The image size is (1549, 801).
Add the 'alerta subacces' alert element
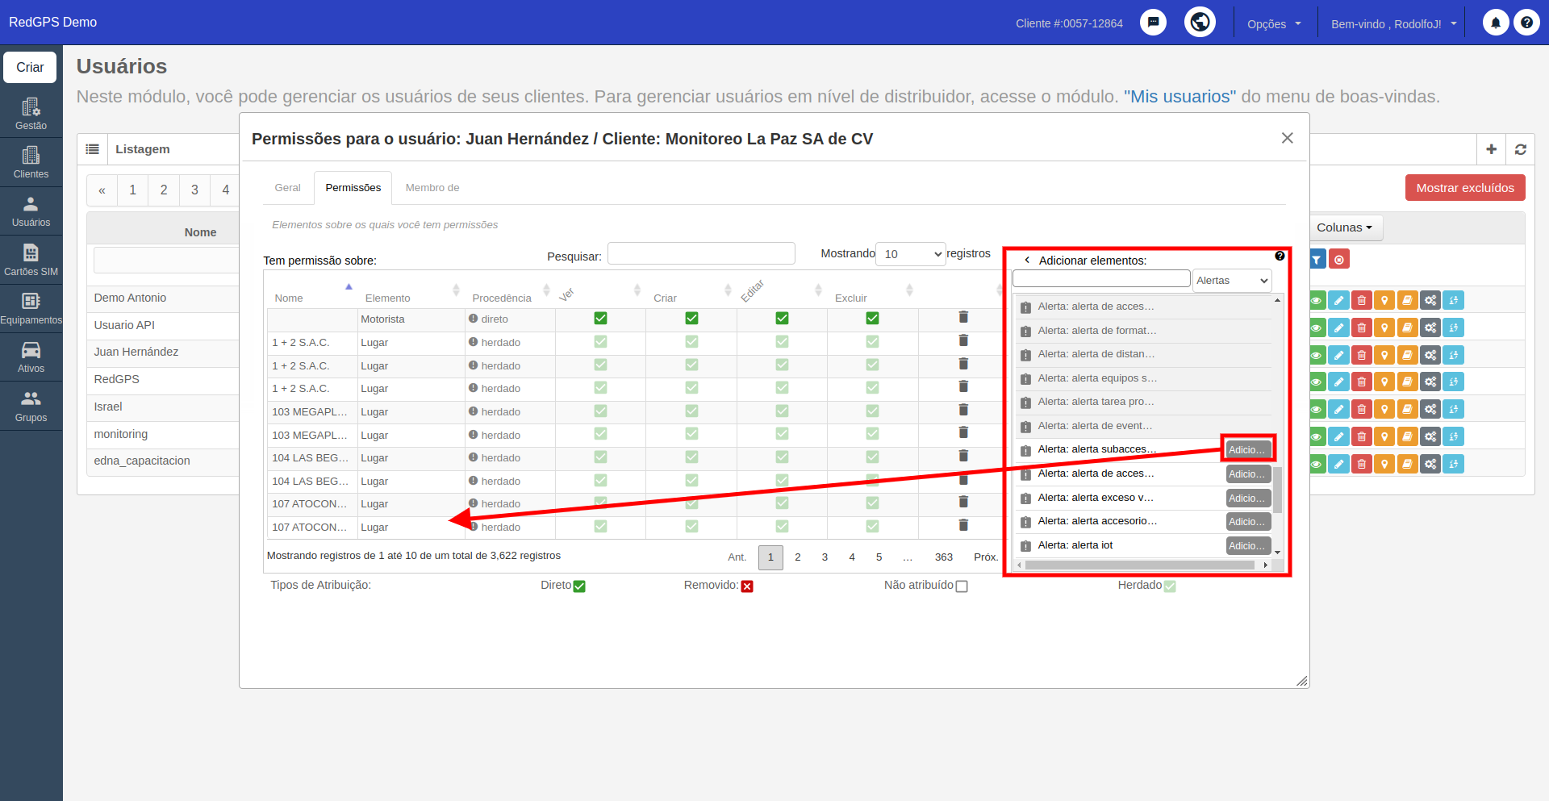point(1248,449)
